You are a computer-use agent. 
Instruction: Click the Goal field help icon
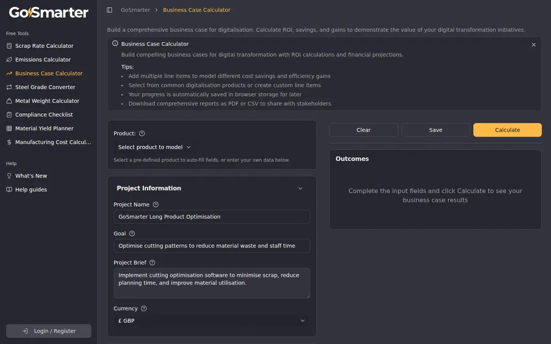(132, 233)
